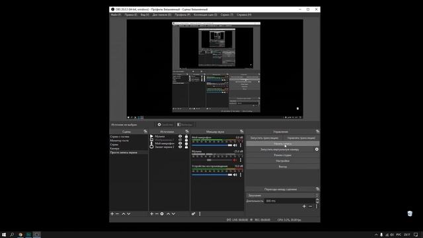Click Запустить виртуальную камеру button
The height and width of the screenshot is (238, 423).
click(x=280, y=149)
